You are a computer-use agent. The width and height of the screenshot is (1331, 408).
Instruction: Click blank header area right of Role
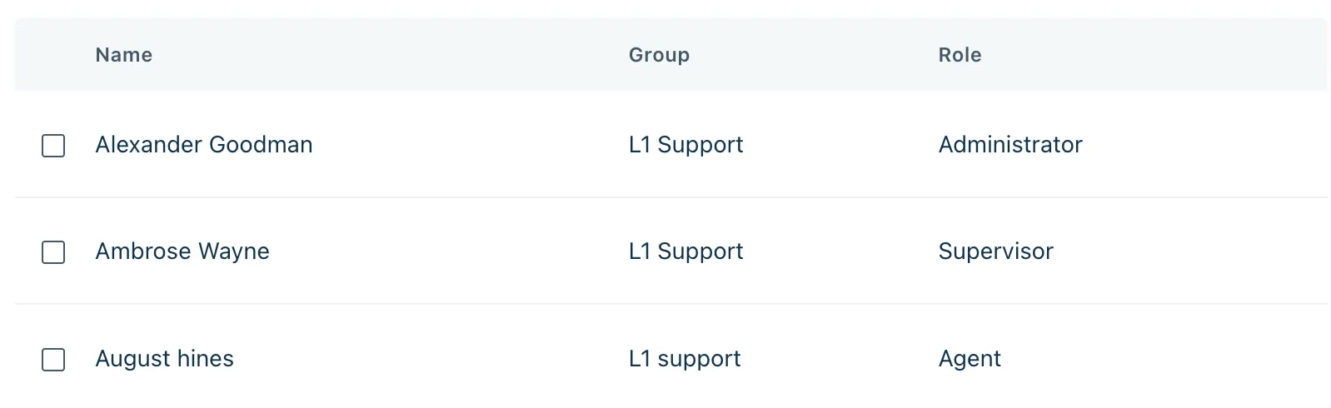point(1166,55)
